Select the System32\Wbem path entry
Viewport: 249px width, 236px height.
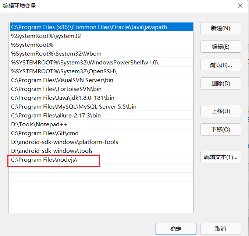click(x=101, y=53)
